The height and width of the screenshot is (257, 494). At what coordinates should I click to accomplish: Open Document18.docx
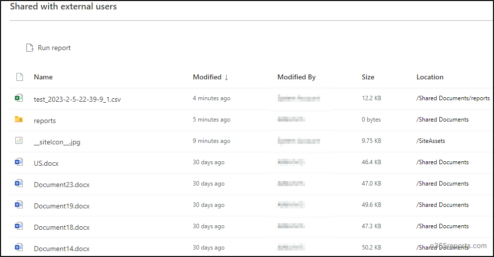tap(62, 227)
